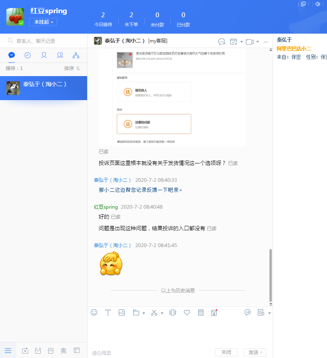
Task: Focus the 联系人、聊天记录 search field
Action: [44, 41]
